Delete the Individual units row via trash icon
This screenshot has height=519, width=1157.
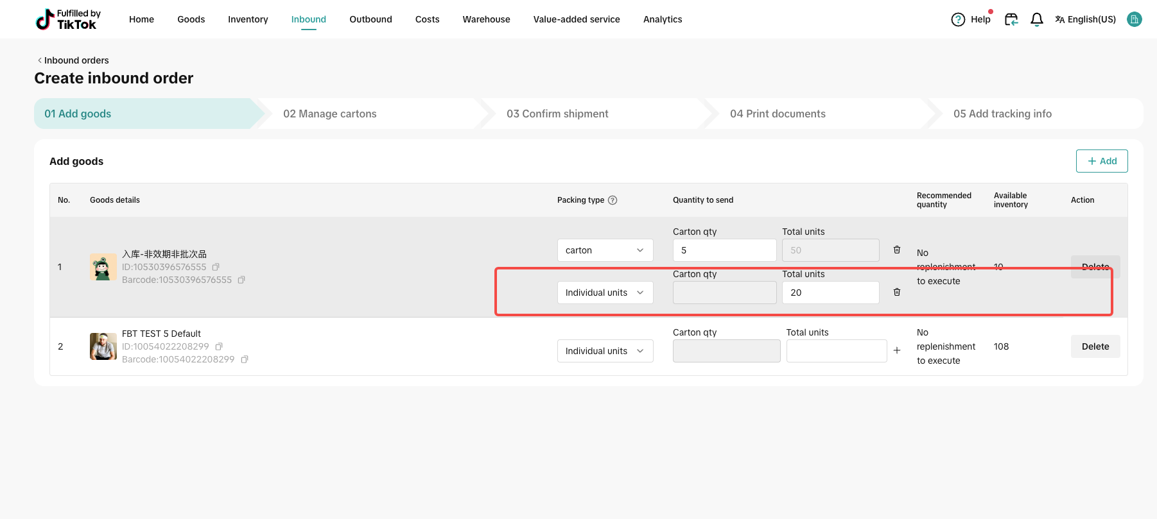[x=897, y=293]
